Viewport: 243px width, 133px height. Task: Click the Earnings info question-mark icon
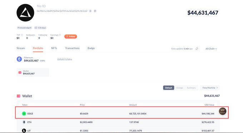tap(60, 35)
